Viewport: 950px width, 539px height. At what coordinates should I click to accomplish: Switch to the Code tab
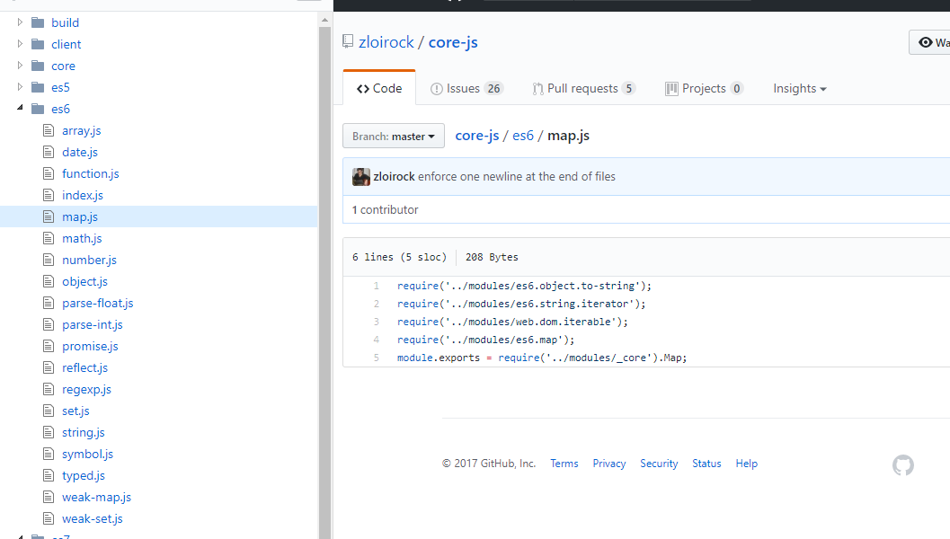tap(379, 88)
